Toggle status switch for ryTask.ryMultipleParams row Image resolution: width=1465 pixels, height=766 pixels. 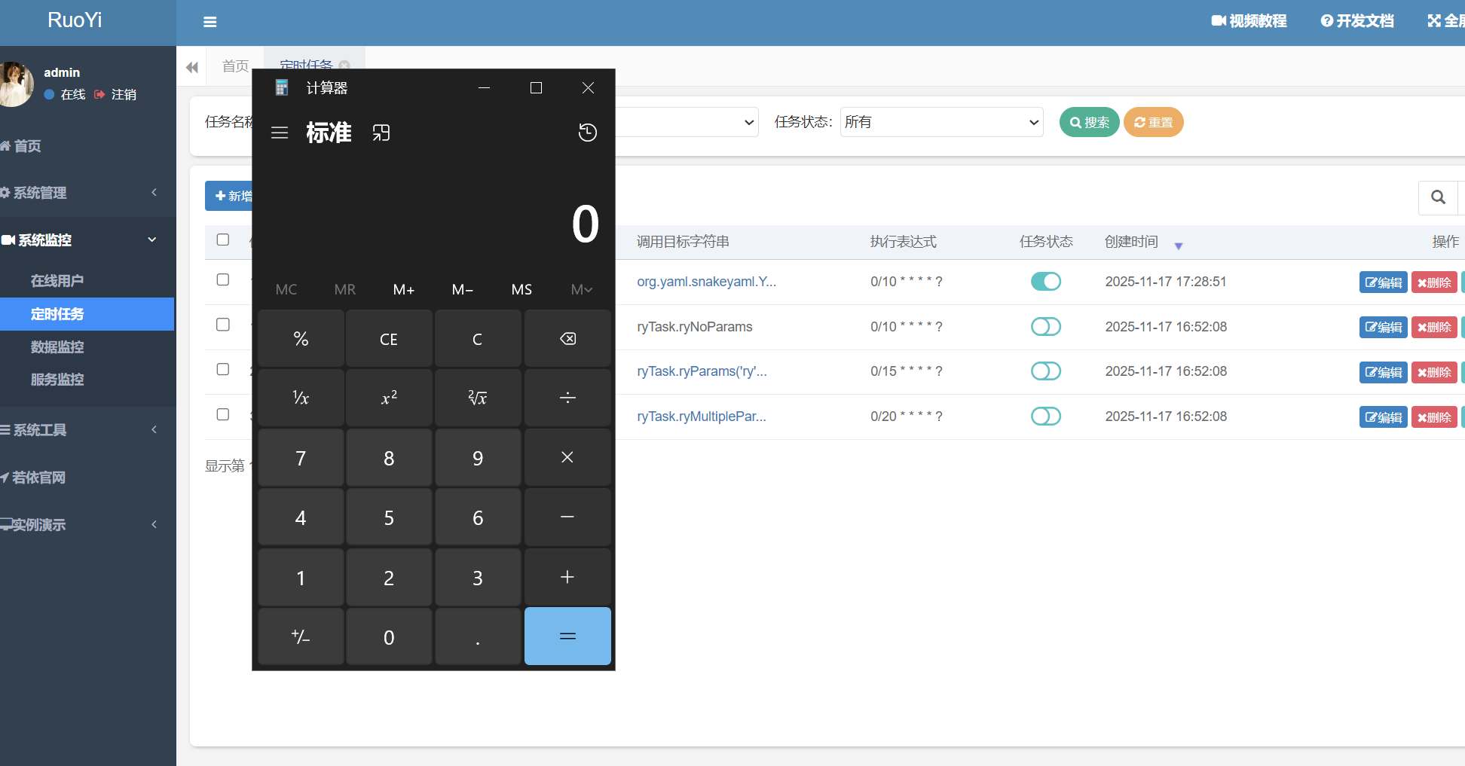(x=1046, y=417)
